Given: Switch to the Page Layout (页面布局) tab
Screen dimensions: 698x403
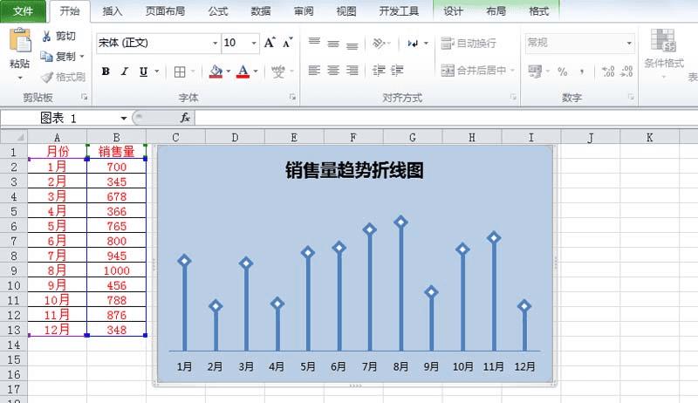Looking at the screenshot, I should point(165,11).
